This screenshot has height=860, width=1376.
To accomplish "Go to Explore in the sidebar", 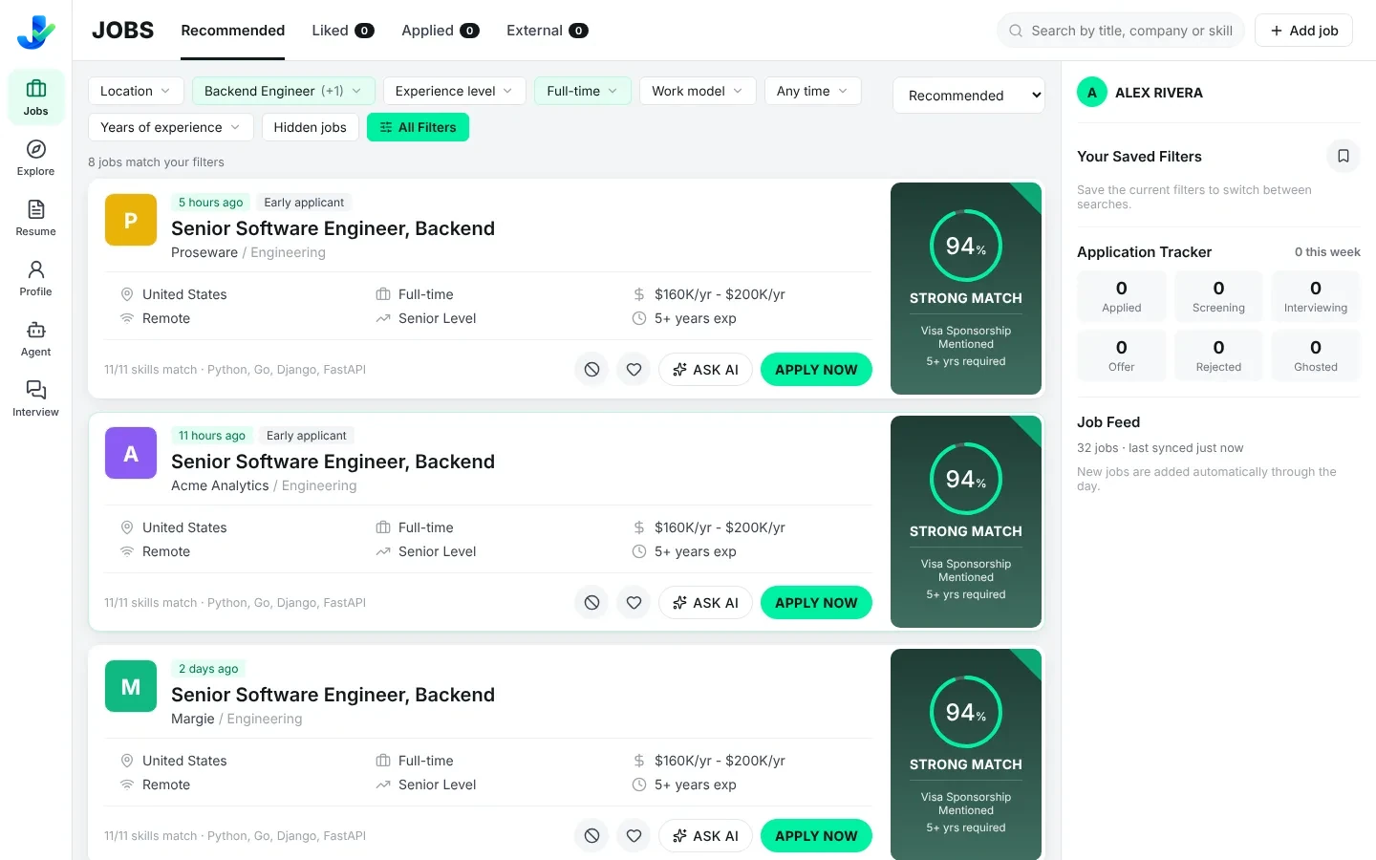I will click(35, 158).
